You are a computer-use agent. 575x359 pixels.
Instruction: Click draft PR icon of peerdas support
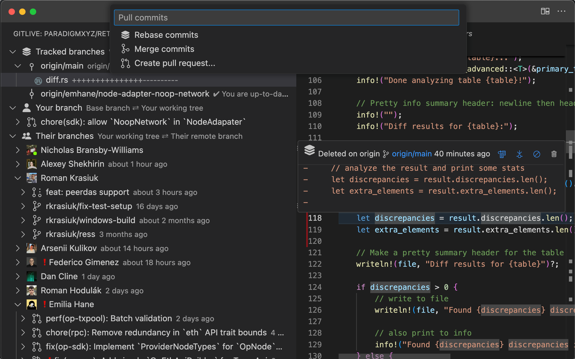tap(37, 192)
